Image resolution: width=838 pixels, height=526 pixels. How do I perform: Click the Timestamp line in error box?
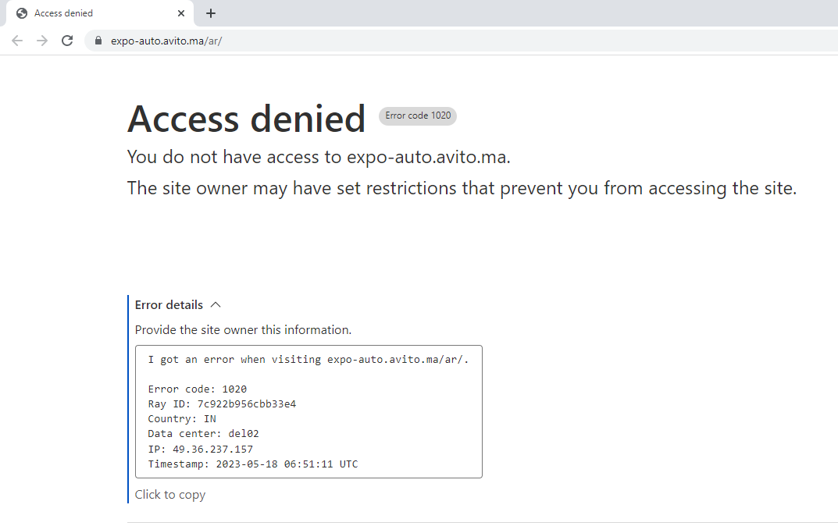click(253, 464)
